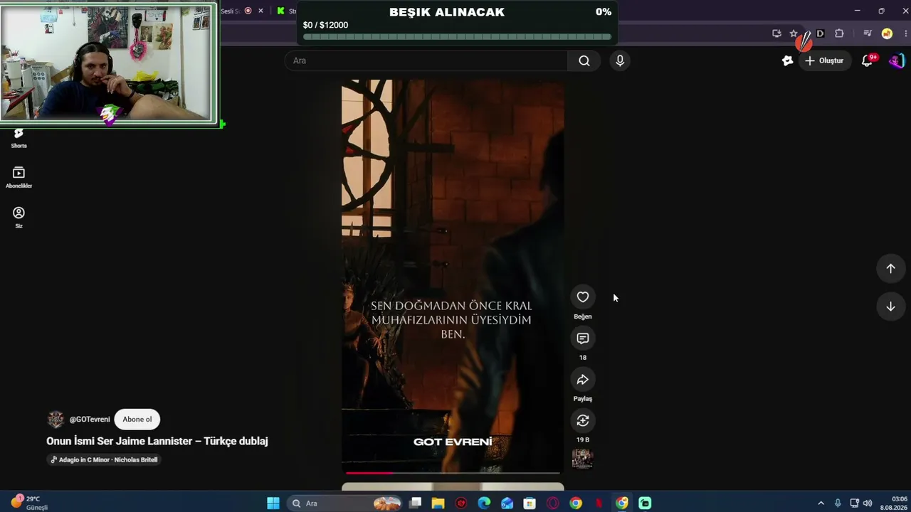The width and height of the screenshot is (911, 512).
Task: Click the Oluştur create button
Action: tap(824, 61)
